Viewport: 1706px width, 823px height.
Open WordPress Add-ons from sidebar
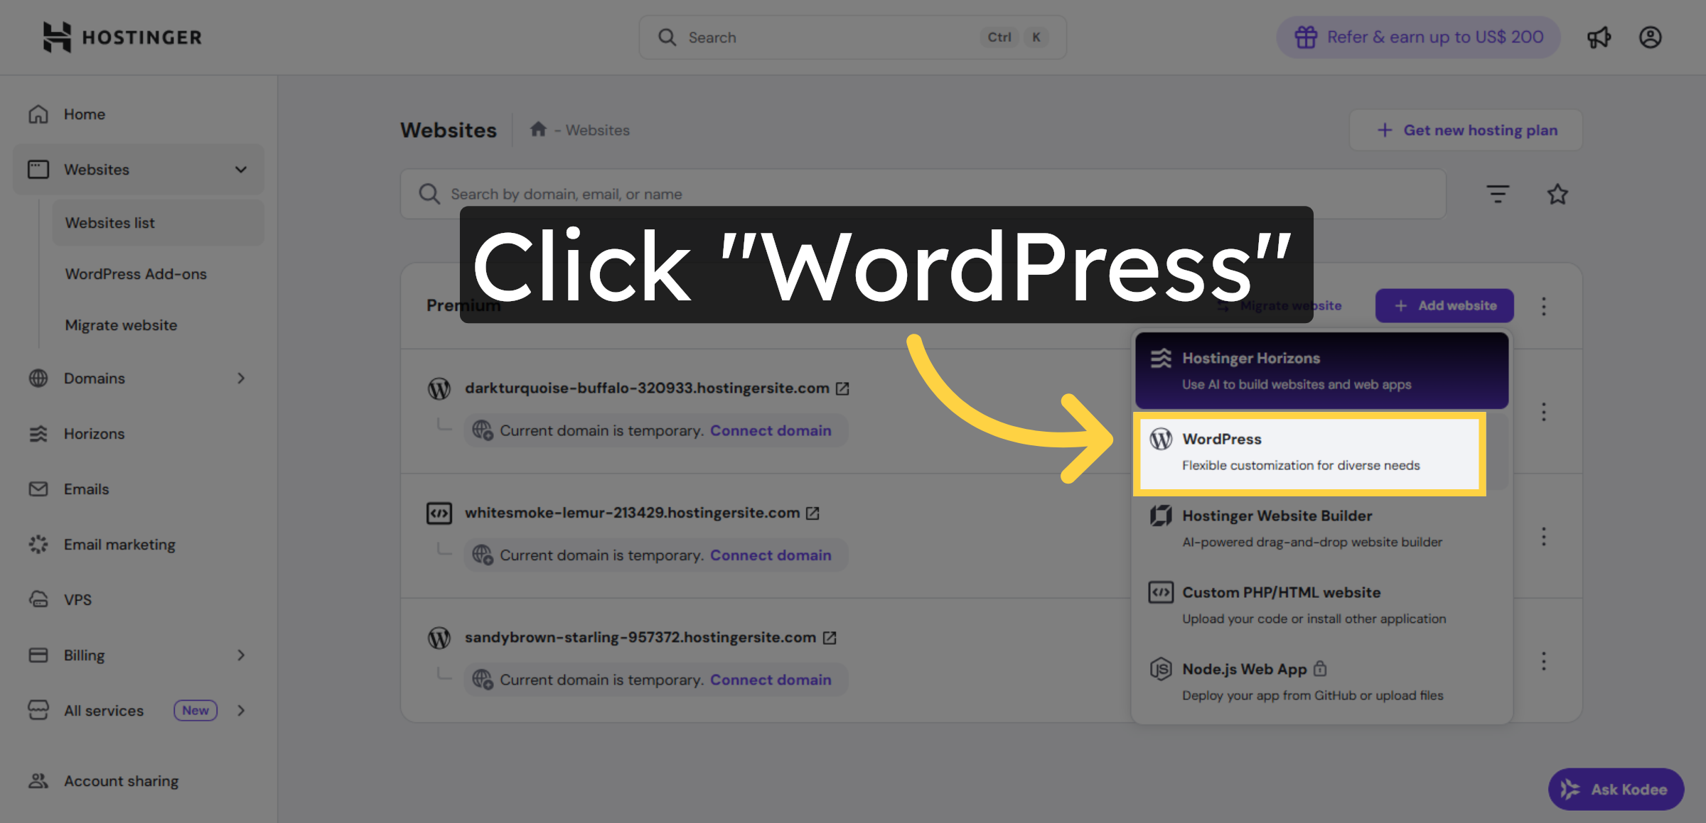coord(136,273)
